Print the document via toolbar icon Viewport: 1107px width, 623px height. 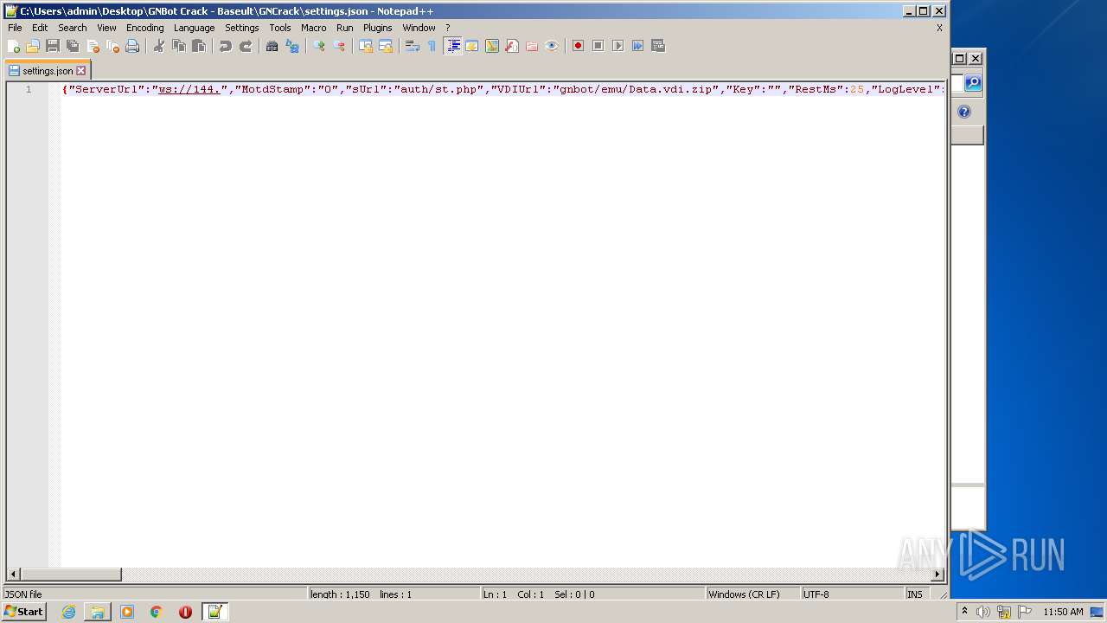132,46
